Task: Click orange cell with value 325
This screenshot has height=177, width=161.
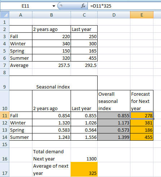Action: (x=84, y=169)
